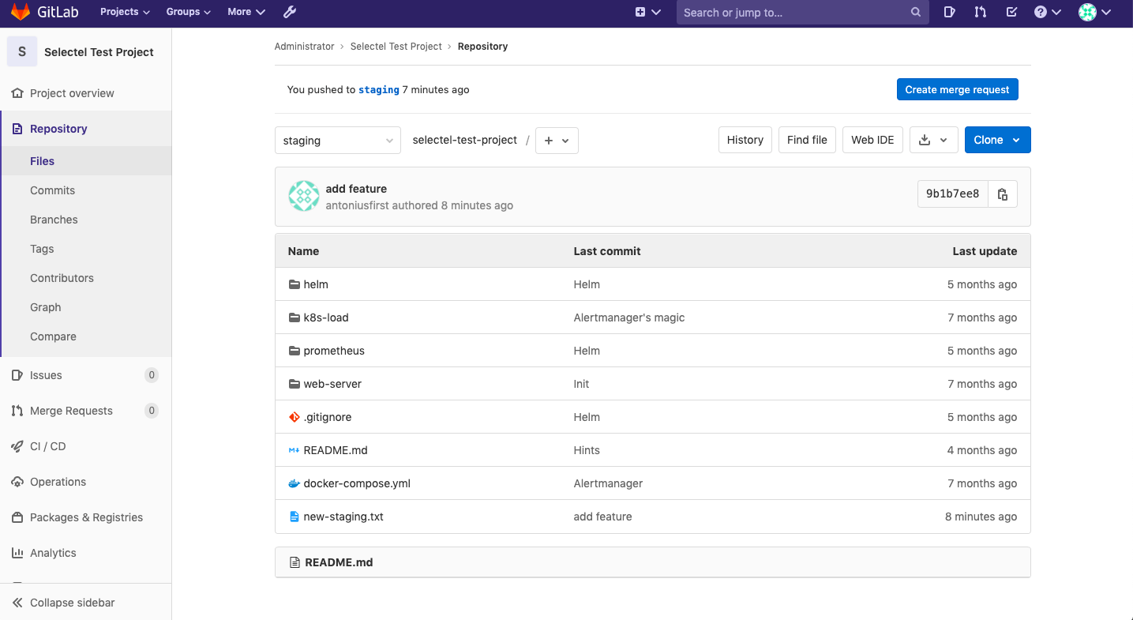The height and width of the screenshot is (620, 1133).
Task: Click the CI / CD rocket icon
Action: click(x=17, y=446)
